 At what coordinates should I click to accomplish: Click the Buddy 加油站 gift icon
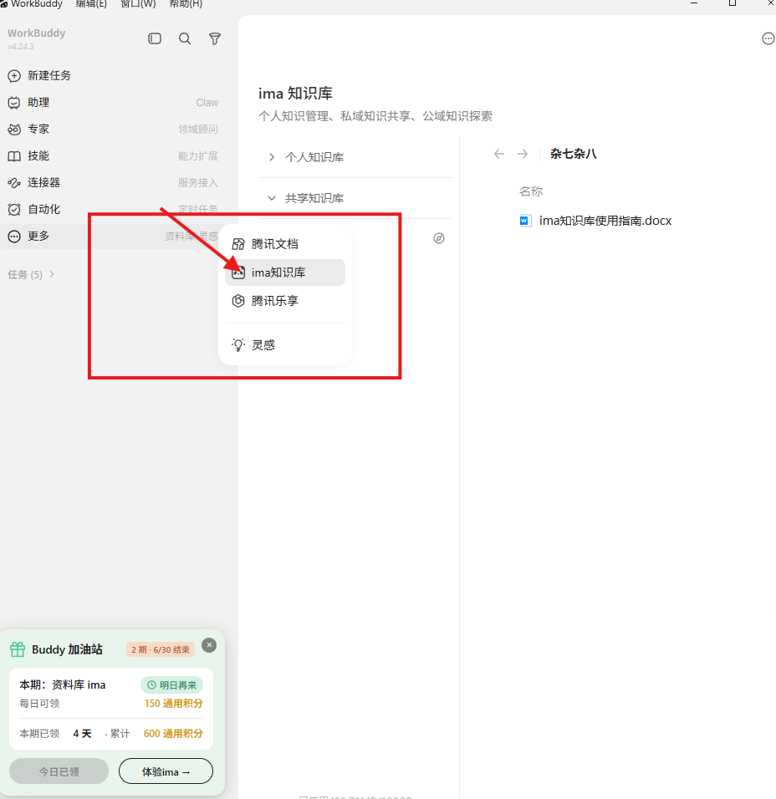pos(18,649)
